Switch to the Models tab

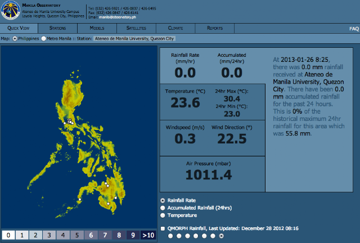97,28
